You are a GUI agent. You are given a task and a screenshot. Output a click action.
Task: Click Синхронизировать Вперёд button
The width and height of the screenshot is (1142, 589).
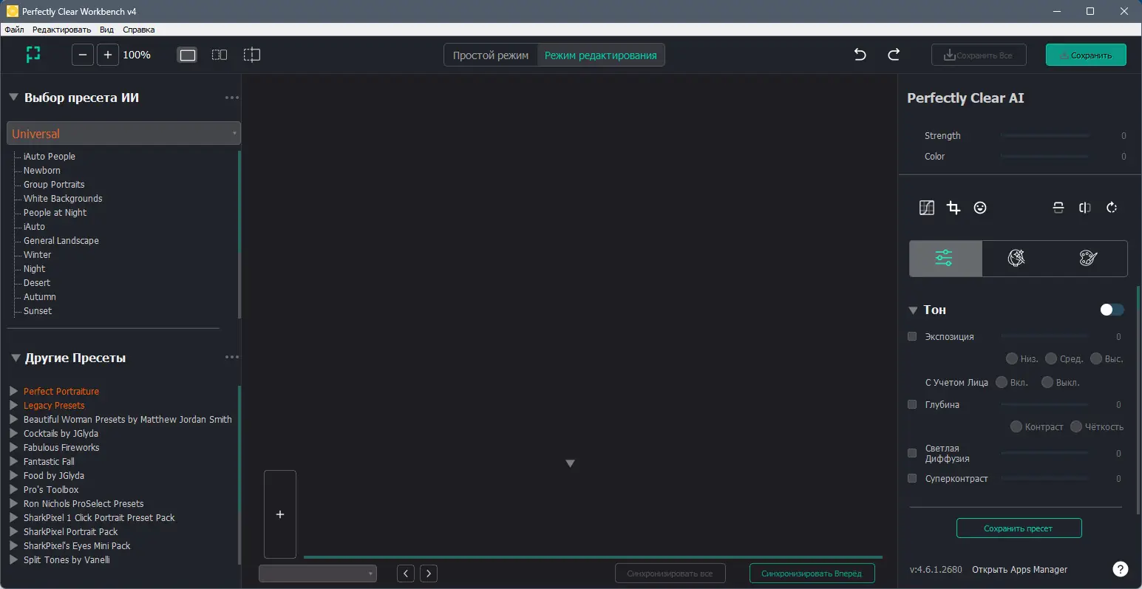pos(812,573)
